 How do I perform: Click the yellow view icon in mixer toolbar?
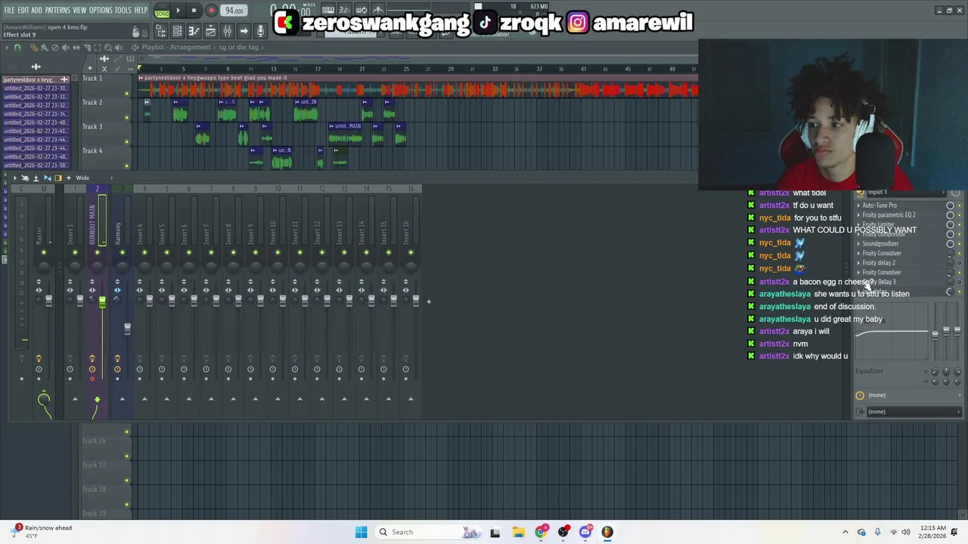(x=58, y=178)
